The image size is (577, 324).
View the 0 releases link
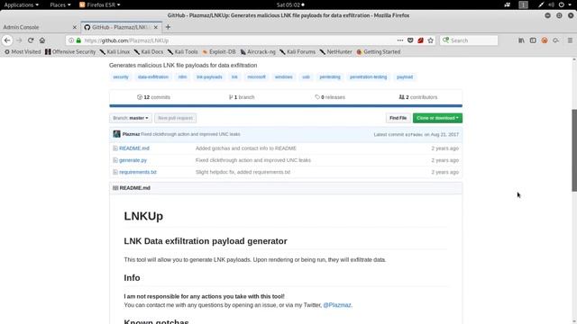(x=330, y=97)
